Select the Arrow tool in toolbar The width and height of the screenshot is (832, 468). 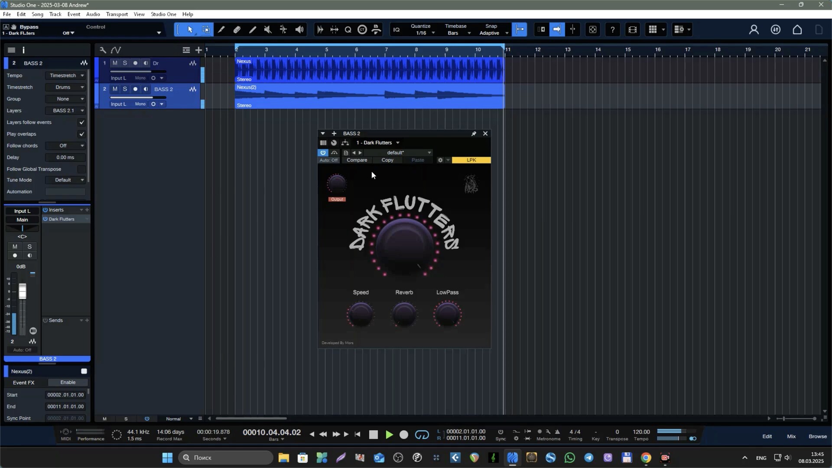pos(190,29)
